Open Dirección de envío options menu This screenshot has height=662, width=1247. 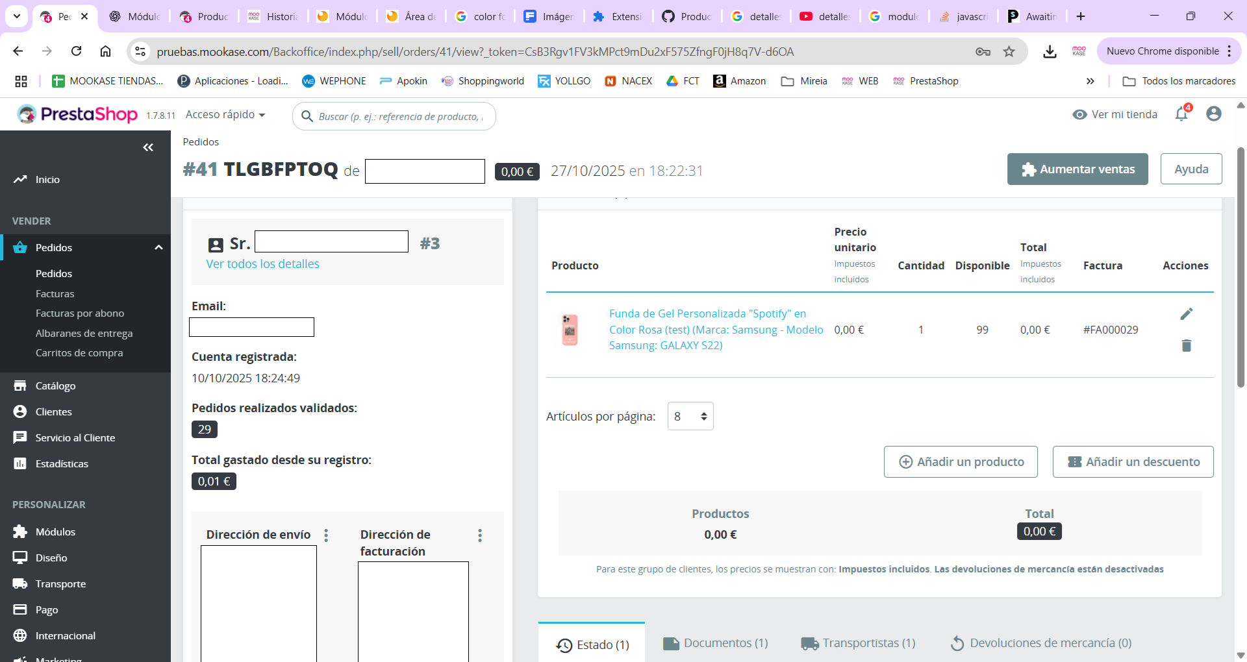point(326,535)
